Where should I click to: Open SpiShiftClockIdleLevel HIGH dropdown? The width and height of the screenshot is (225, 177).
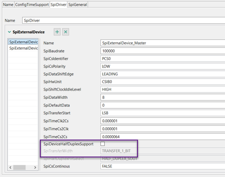(162, 90)
